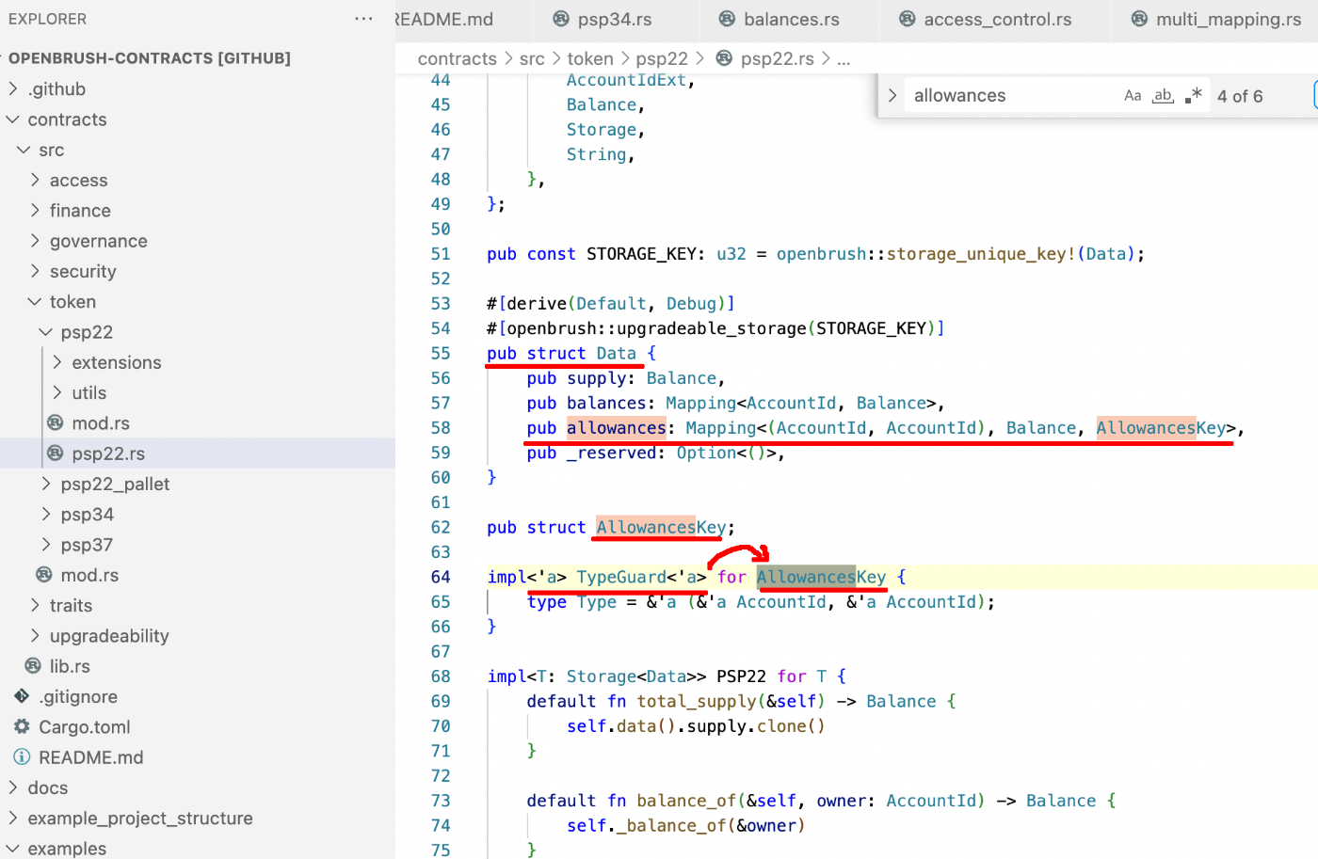
Task: Click Rust file icon next to psp22.rs in tree
Action: pos(56,453)
